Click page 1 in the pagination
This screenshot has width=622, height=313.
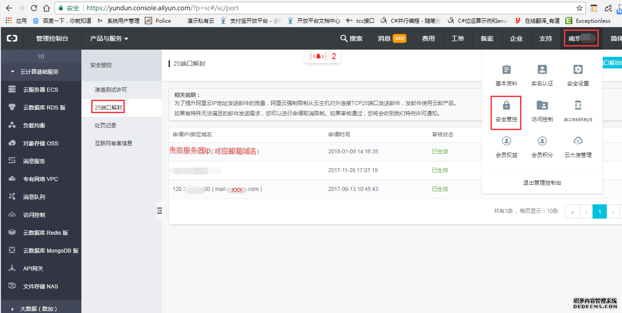599,211
